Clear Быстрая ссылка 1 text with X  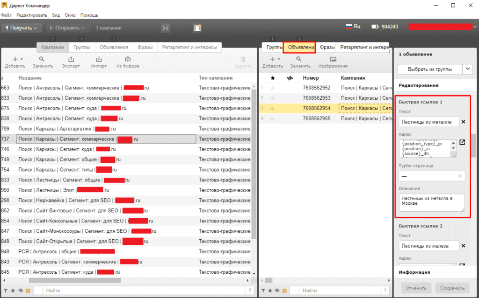tap(464, 122)
